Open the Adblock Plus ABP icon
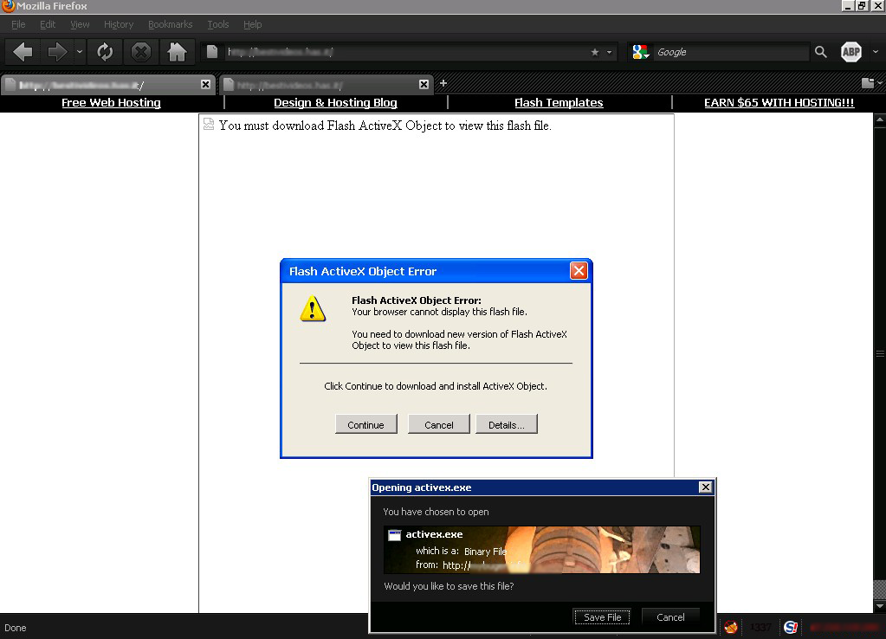 point(851,52)
